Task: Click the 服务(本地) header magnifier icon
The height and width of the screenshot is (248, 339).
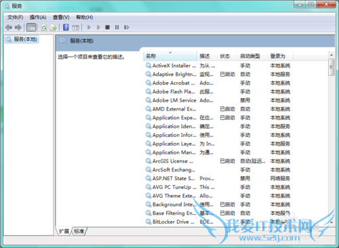Action: (x=63, y=41)
